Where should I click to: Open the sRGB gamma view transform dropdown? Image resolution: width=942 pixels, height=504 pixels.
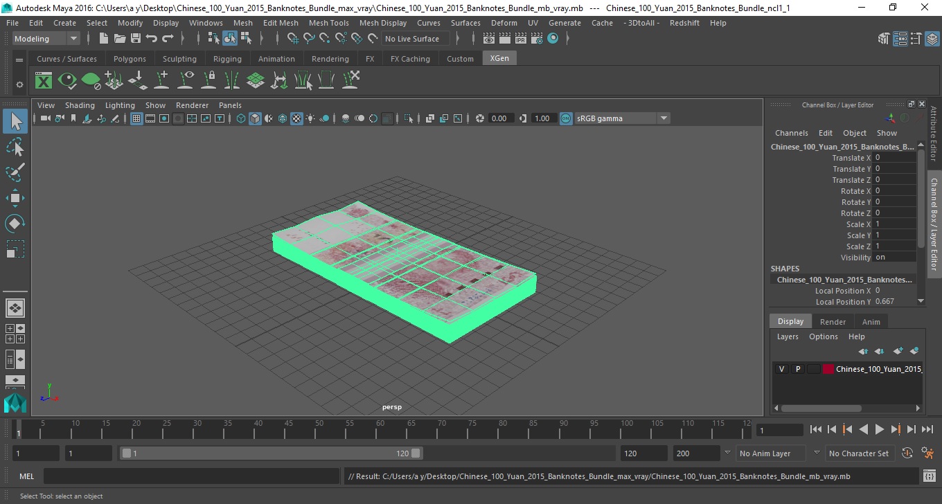(622, 118)
